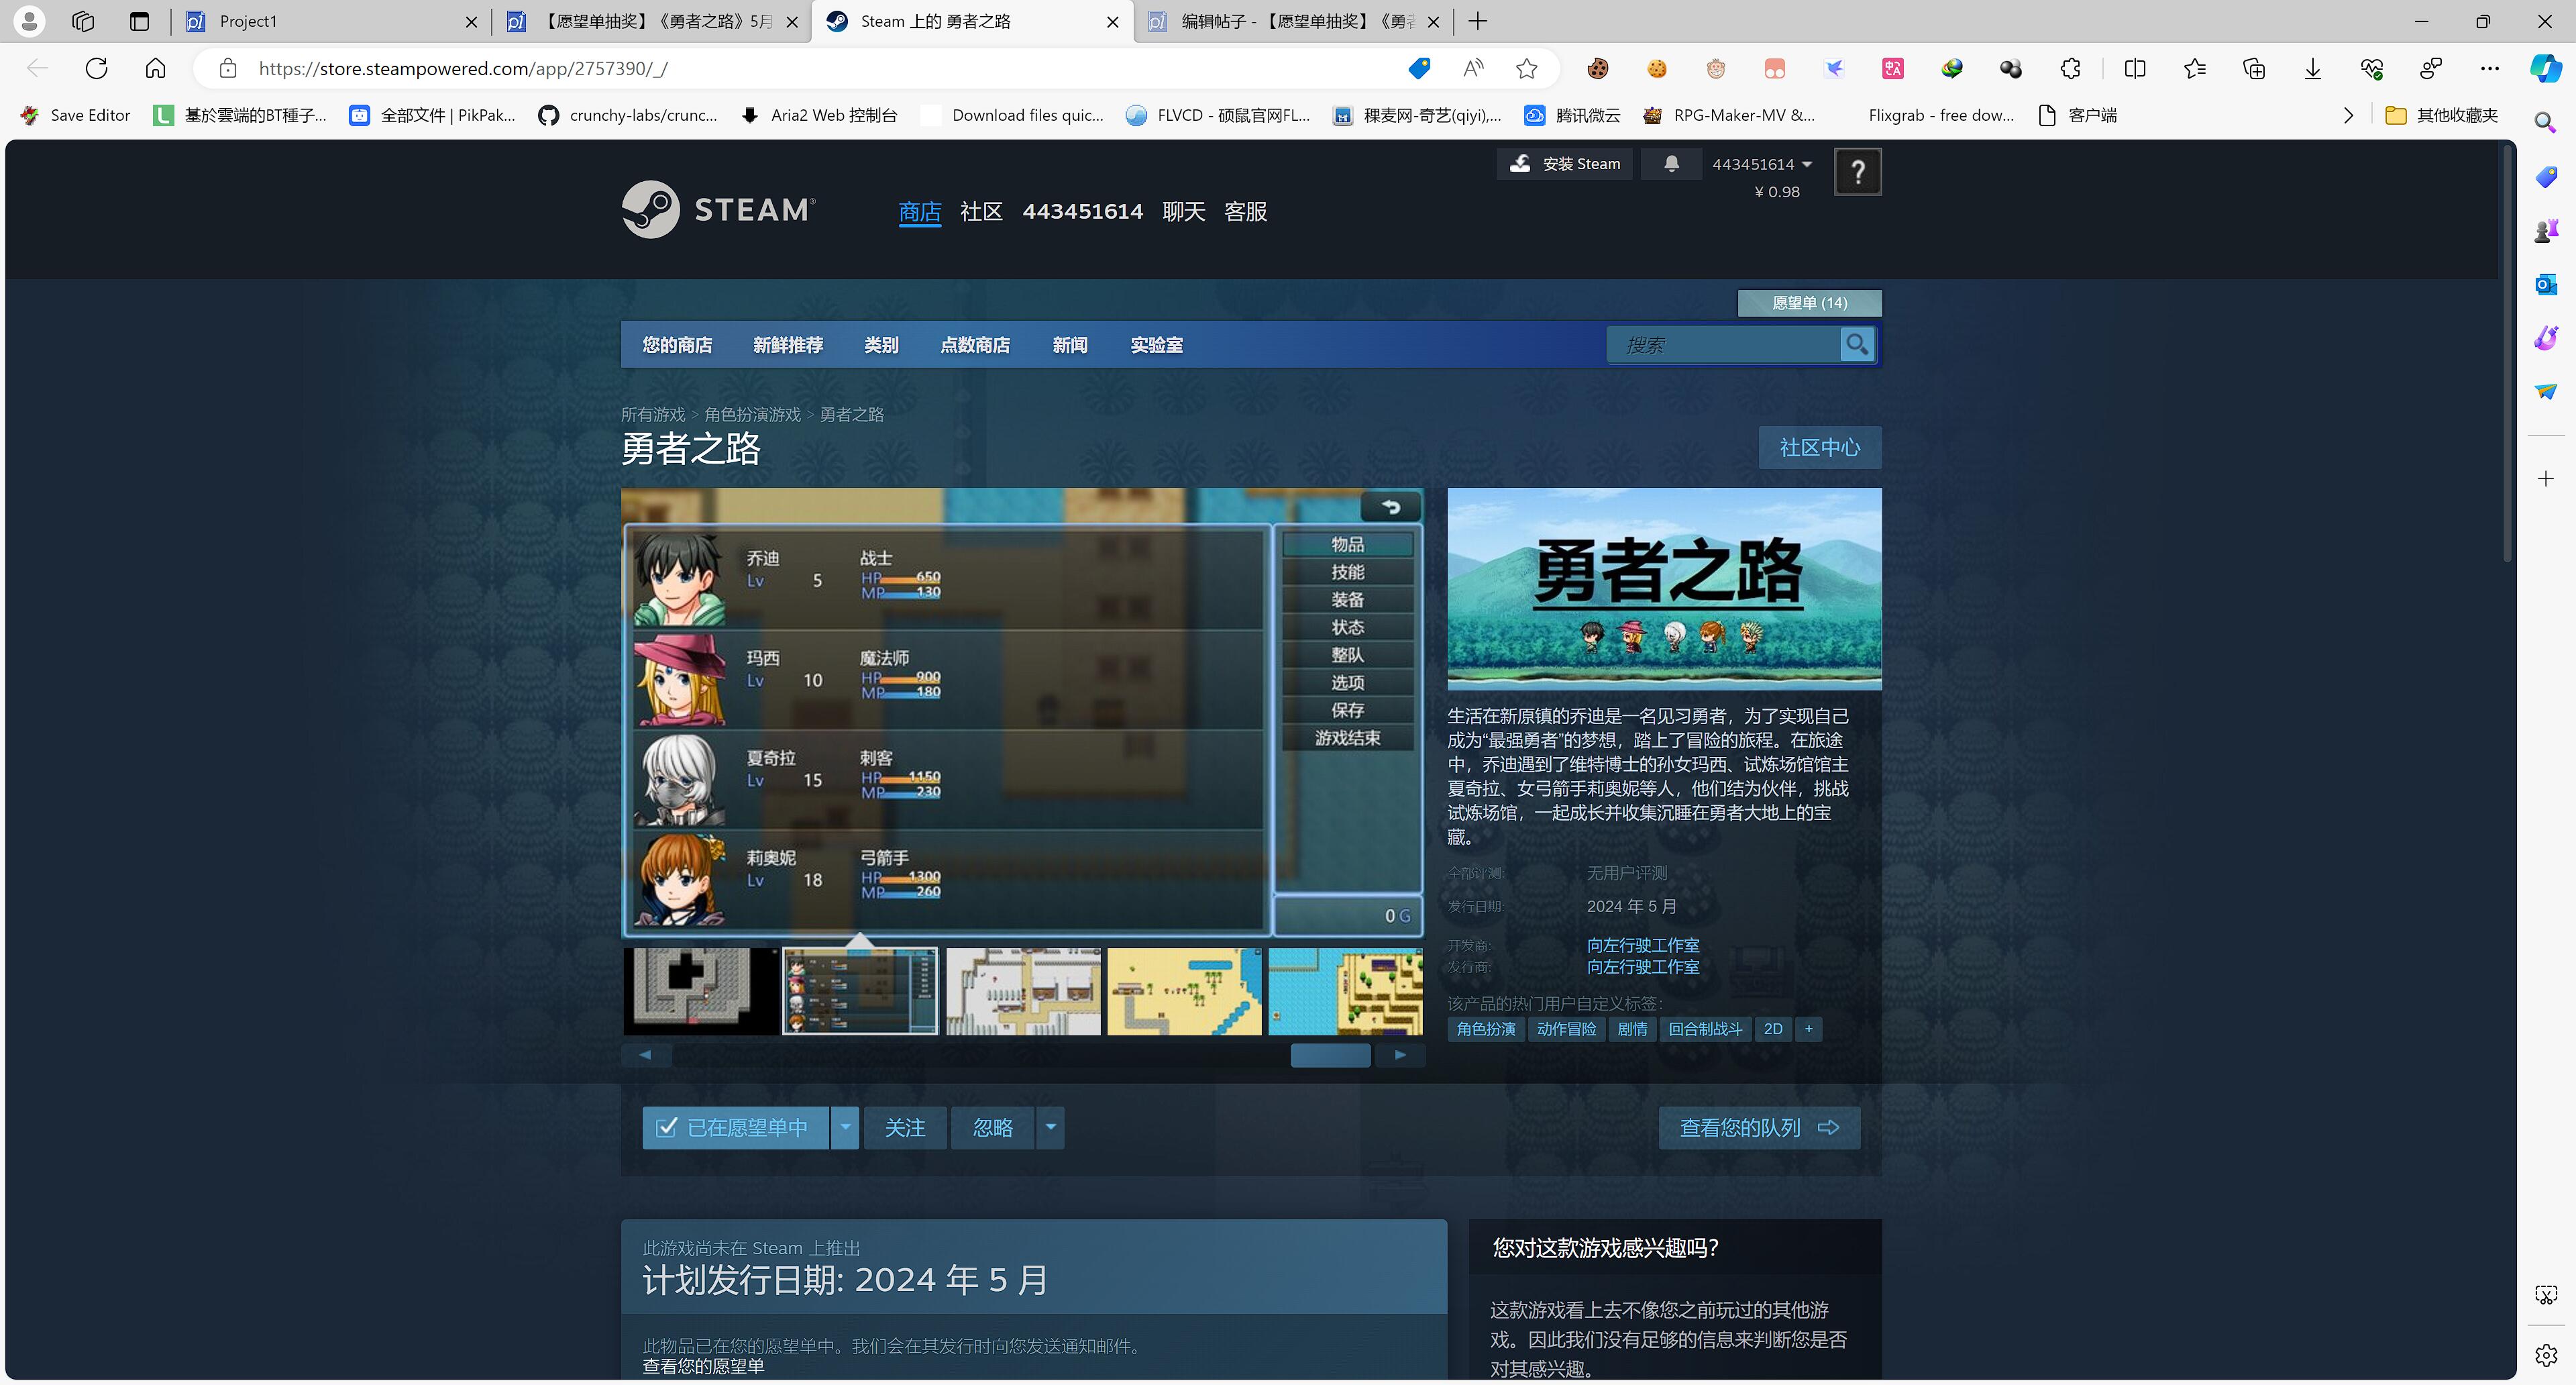Click the back arrow on the game screenshot
Image resolution: width=2576 pixels, height=1385 pixels.
[1391, 507]
